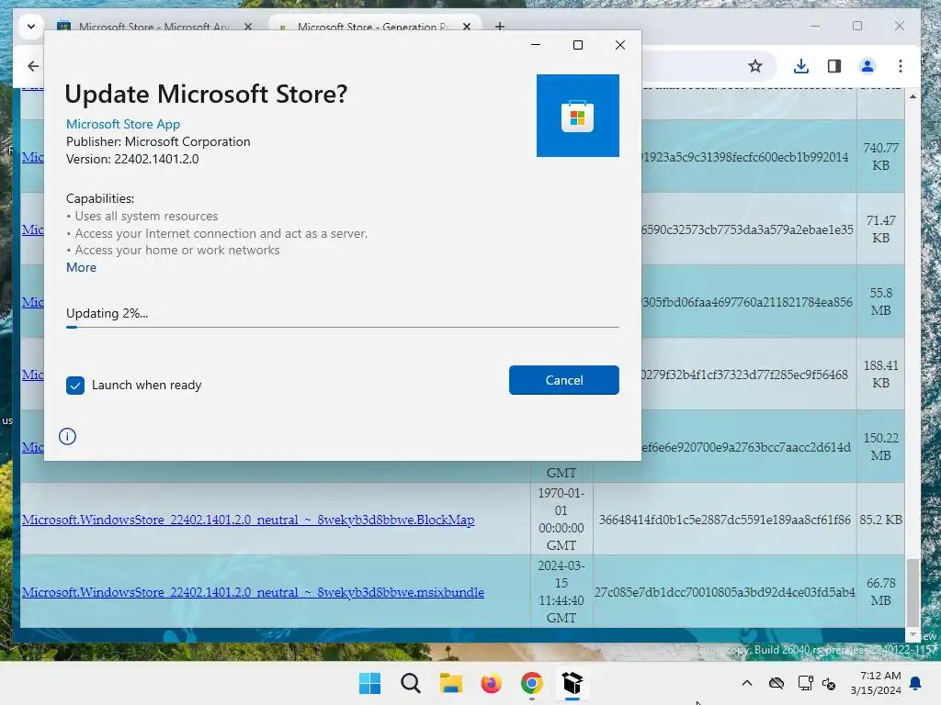Click the 188.41 KB size cell
The height and width of the screenshot is (705, 941).
[880, 375]
